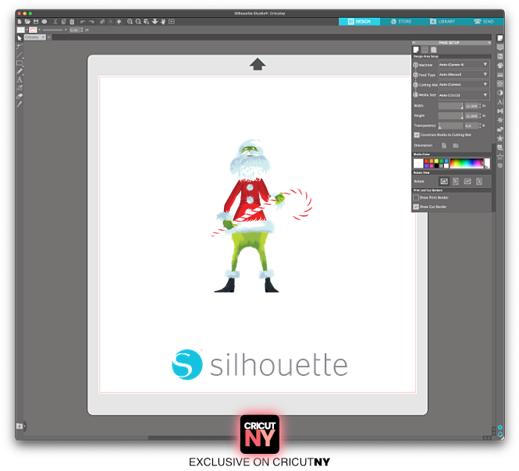Set the portrait orientation option
Image resolution: width=519 pixels, height=471 pixels.
pos(444,146)
